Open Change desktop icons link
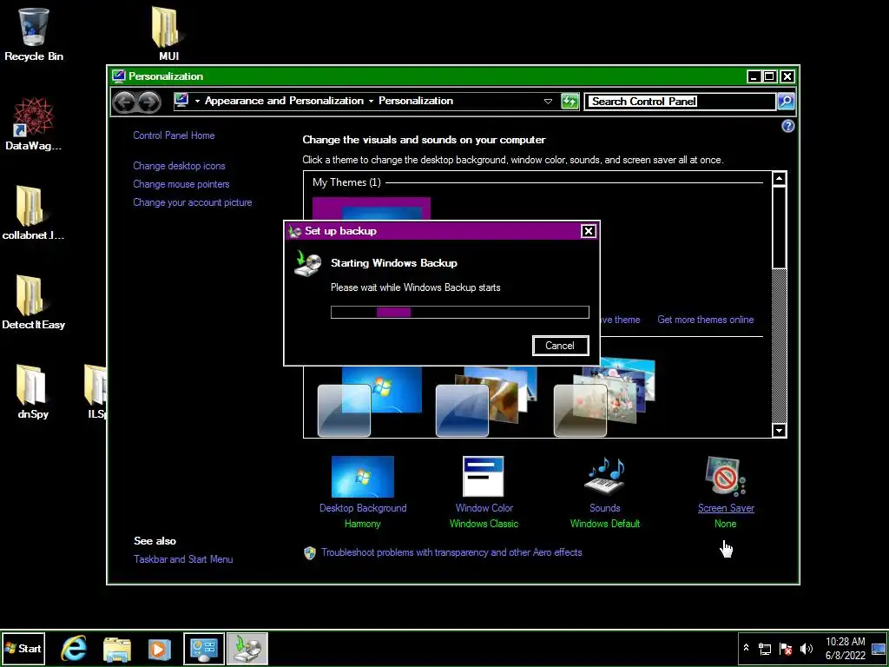 click(179, 166)
